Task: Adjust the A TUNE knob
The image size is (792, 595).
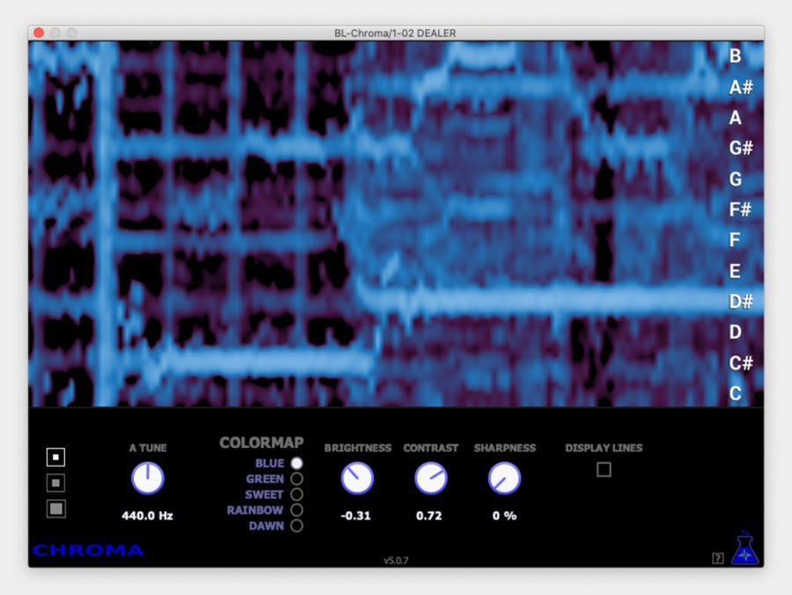Action: pyautogui.click(x=147, y=477)
